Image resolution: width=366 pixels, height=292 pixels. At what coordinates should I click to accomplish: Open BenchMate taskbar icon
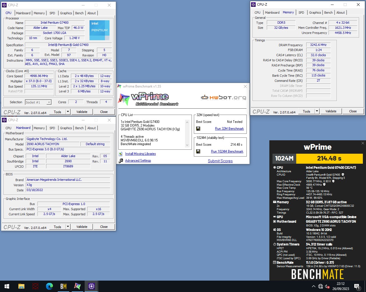pyautogui.click(x=63, y=286)
